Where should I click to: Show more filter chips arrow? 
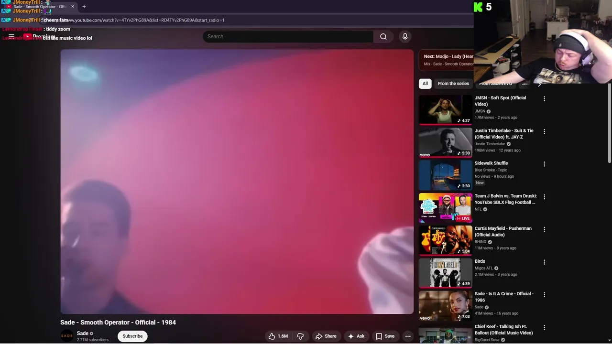pos(539,85)
